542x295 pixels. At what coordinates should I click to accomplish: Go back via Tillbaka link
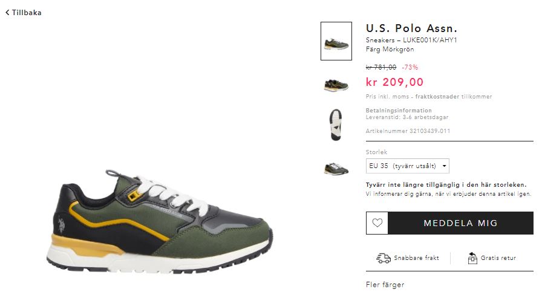(24, 13)
